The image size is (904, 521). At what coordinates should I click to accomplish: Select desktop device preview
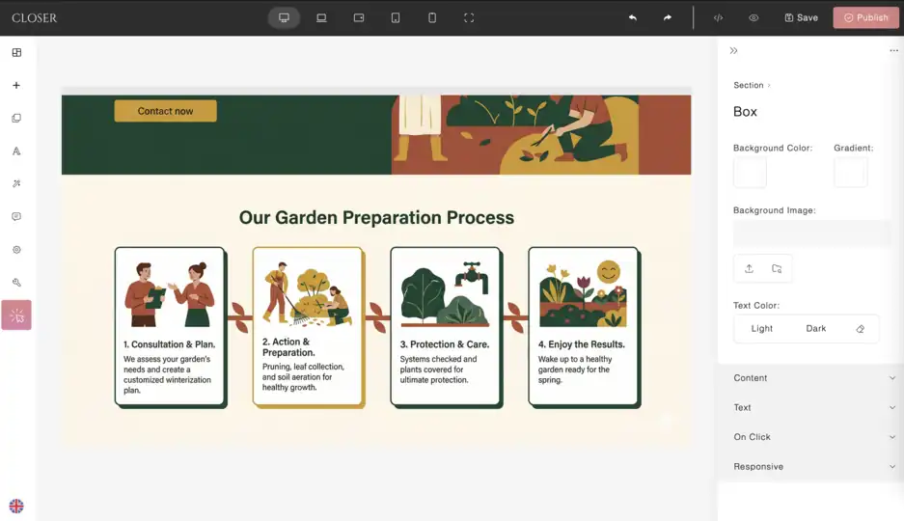click(x=284, y=18)
